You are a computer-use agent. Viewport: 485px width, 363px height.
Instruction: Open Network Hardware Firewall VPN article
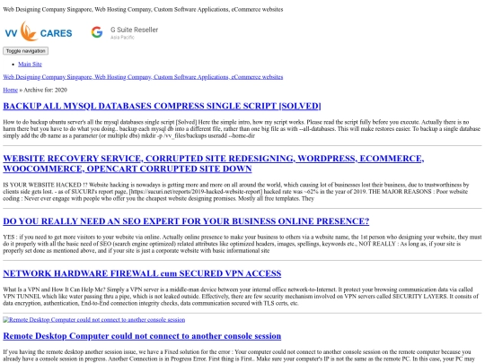(x=142, y=273)
